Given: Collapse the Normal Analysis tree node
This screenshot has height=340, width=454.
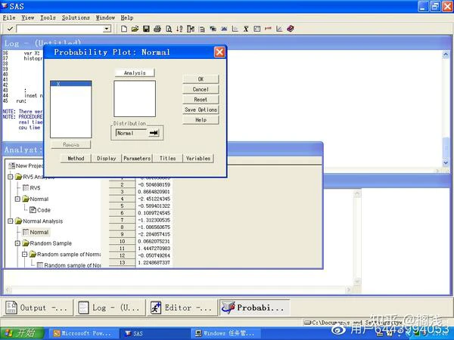Looking at the screenshot, I should point(11,221).
